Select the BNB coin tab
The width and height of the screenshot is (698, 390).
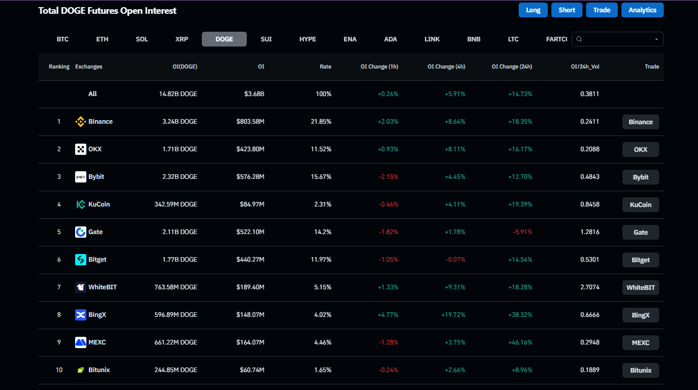474,39
